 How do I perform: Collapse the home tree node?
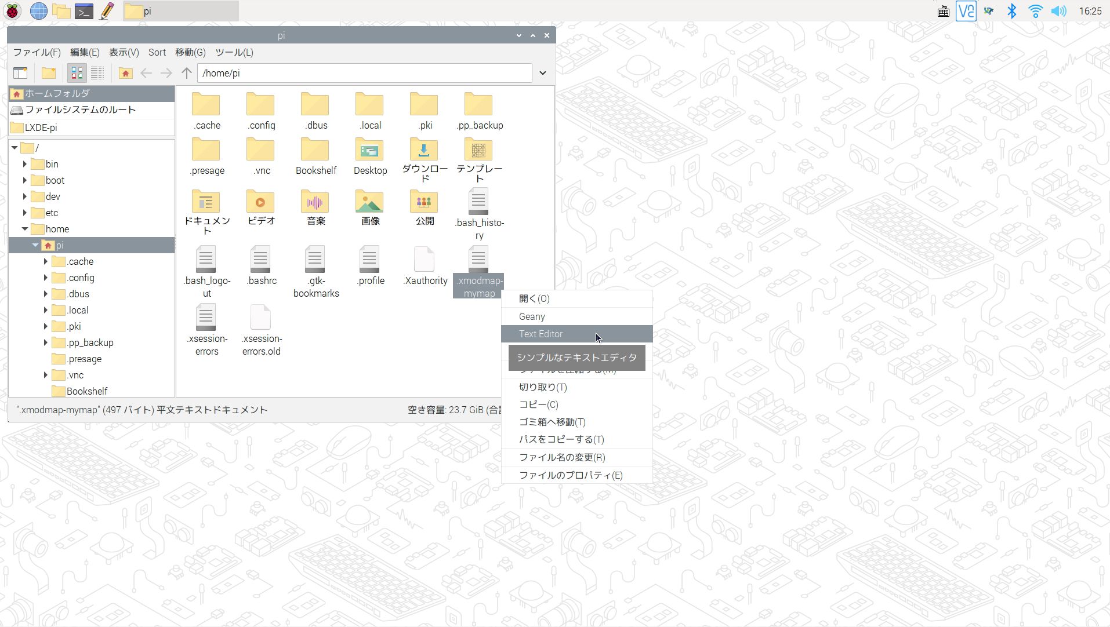pos(25,229)
